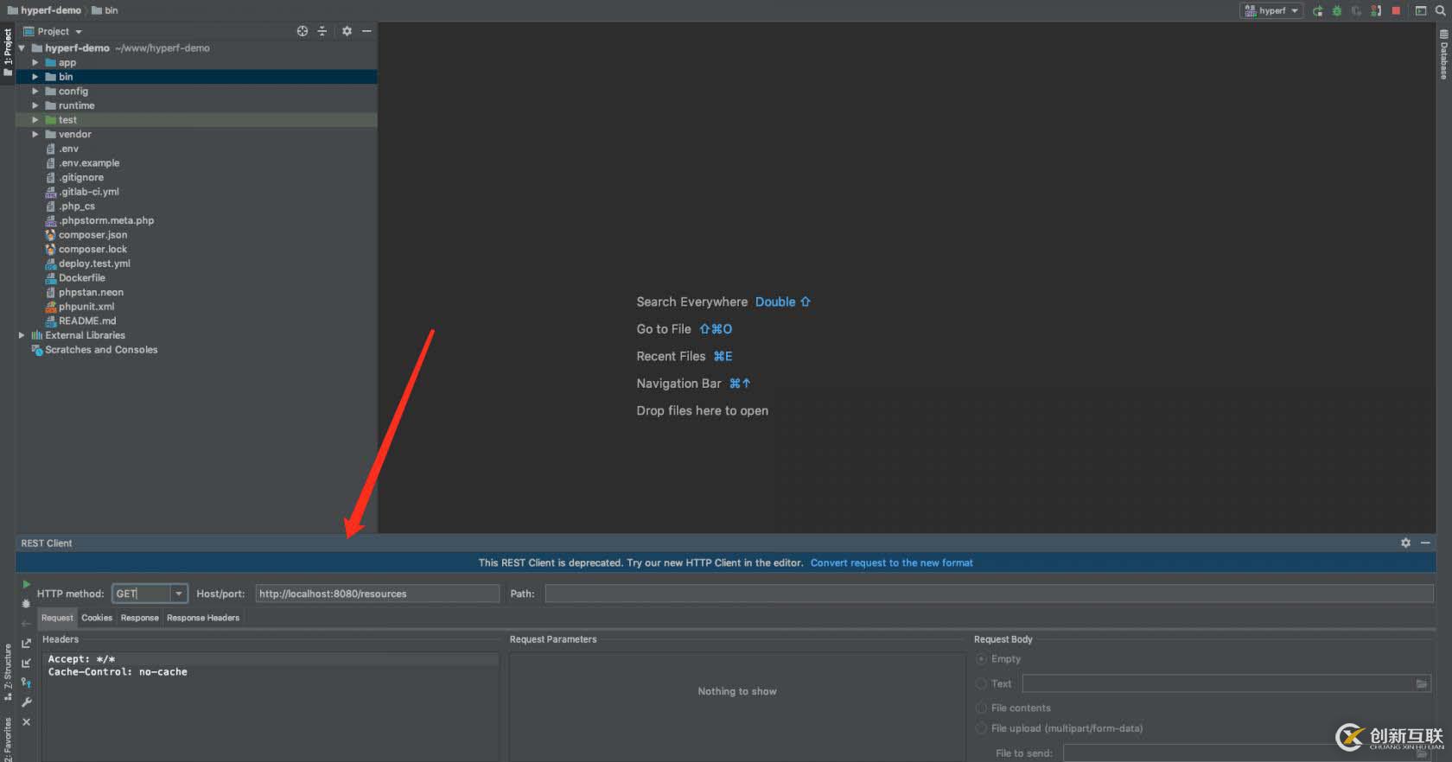The height and width of the screenshot is (762, 1452).
Task: Open the Favorites side tab
Action: point(8,740)
